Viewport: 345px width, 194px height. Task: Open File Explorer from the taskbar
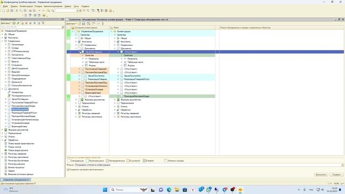[x=177, y=190]
